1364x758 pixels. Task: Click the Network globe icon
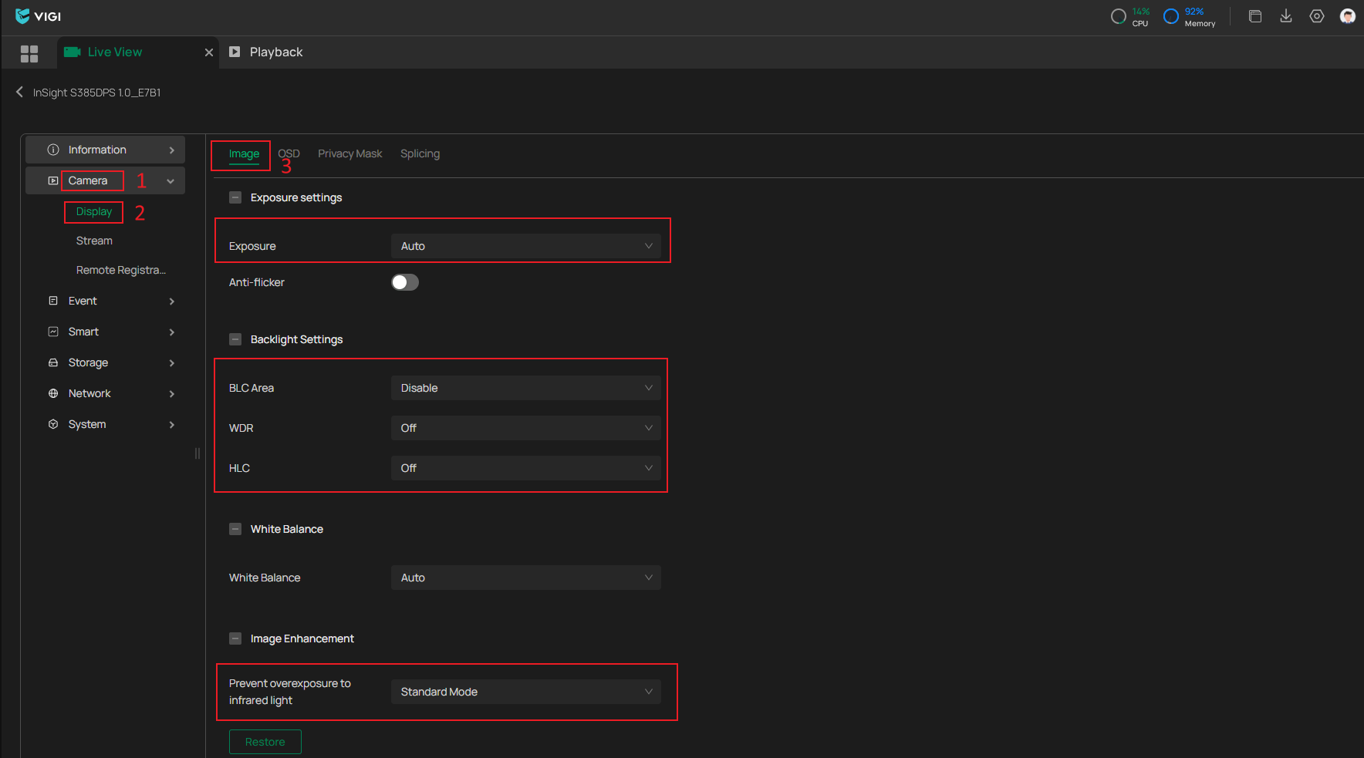[x=53, y=393]
